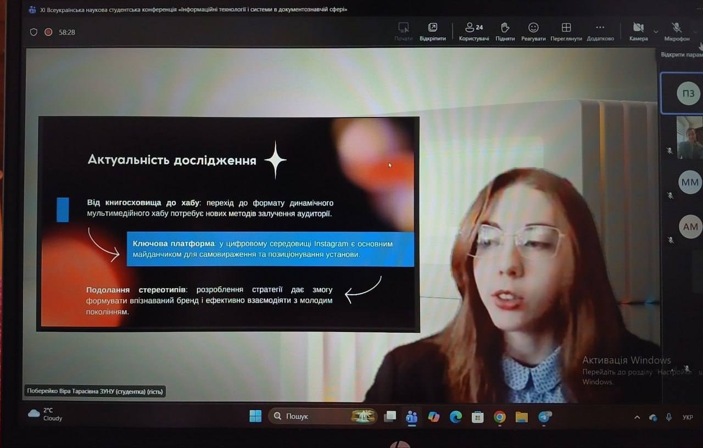Screen dimensions: 703x448
Task: Open the Реагувати reactions menu
Action: [533, 31]
